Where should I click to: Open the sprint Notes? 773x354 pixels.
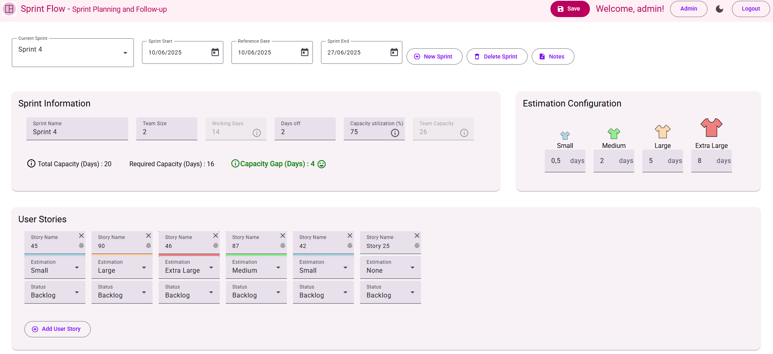click(552, 56)
